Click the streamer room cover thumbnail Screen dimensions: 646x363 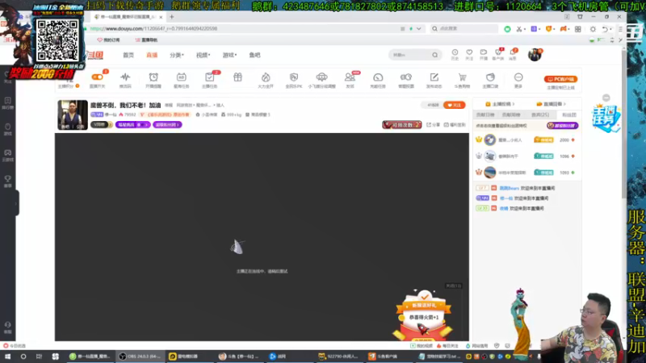73,115
